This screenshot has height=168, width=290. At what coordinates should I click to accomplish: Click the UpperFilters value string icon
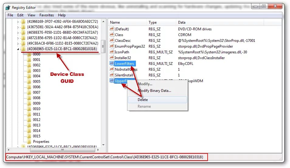(112, 81)
